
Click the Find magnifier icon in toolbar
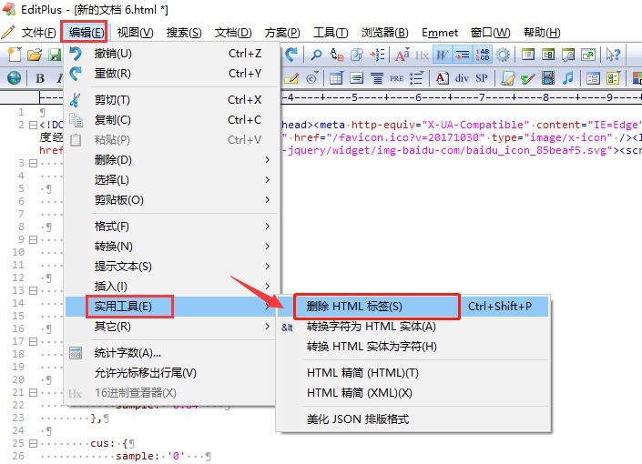click(317, 55)
